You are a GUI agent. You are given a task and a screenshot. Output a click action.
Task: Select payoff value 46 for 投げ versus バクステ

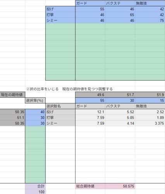(x=120, y=9)
